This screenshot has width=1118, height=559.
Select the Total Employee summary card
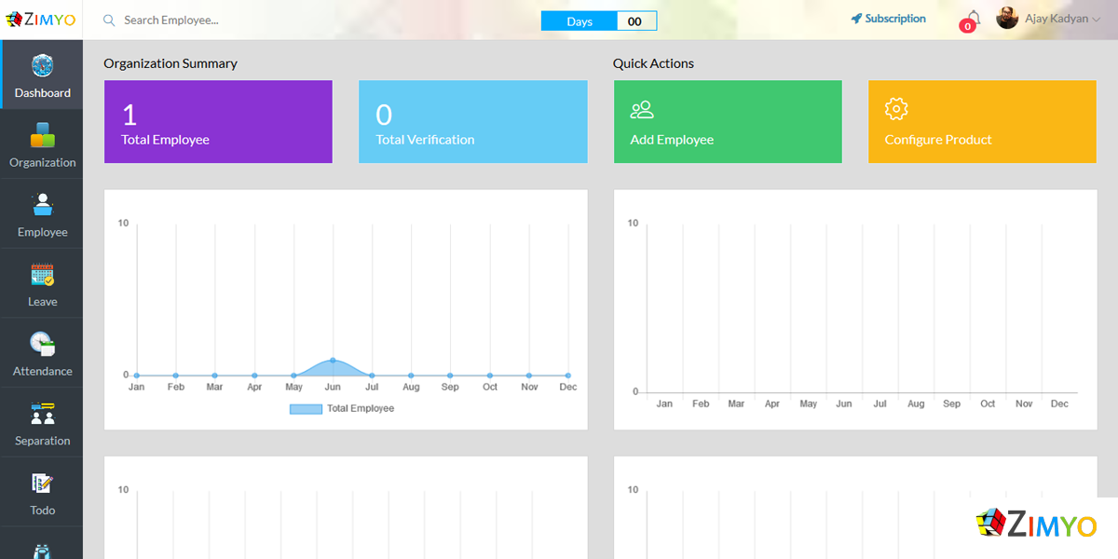click(218, 122)
